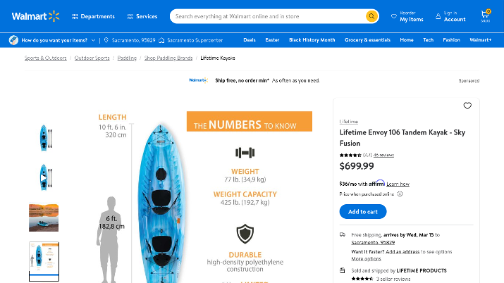
Task: Select the Paddling breadcrumb link
Action: pyautogui.click(x=127, y=58)
